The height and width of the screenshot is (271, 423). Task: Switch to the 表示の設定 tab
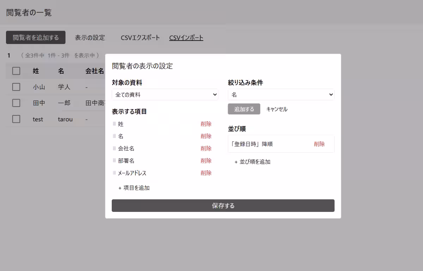click(89, 37)
